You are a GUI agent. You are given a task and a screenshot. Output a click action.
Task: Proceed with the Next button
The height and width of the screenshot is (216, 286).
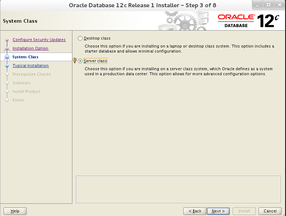218,211
